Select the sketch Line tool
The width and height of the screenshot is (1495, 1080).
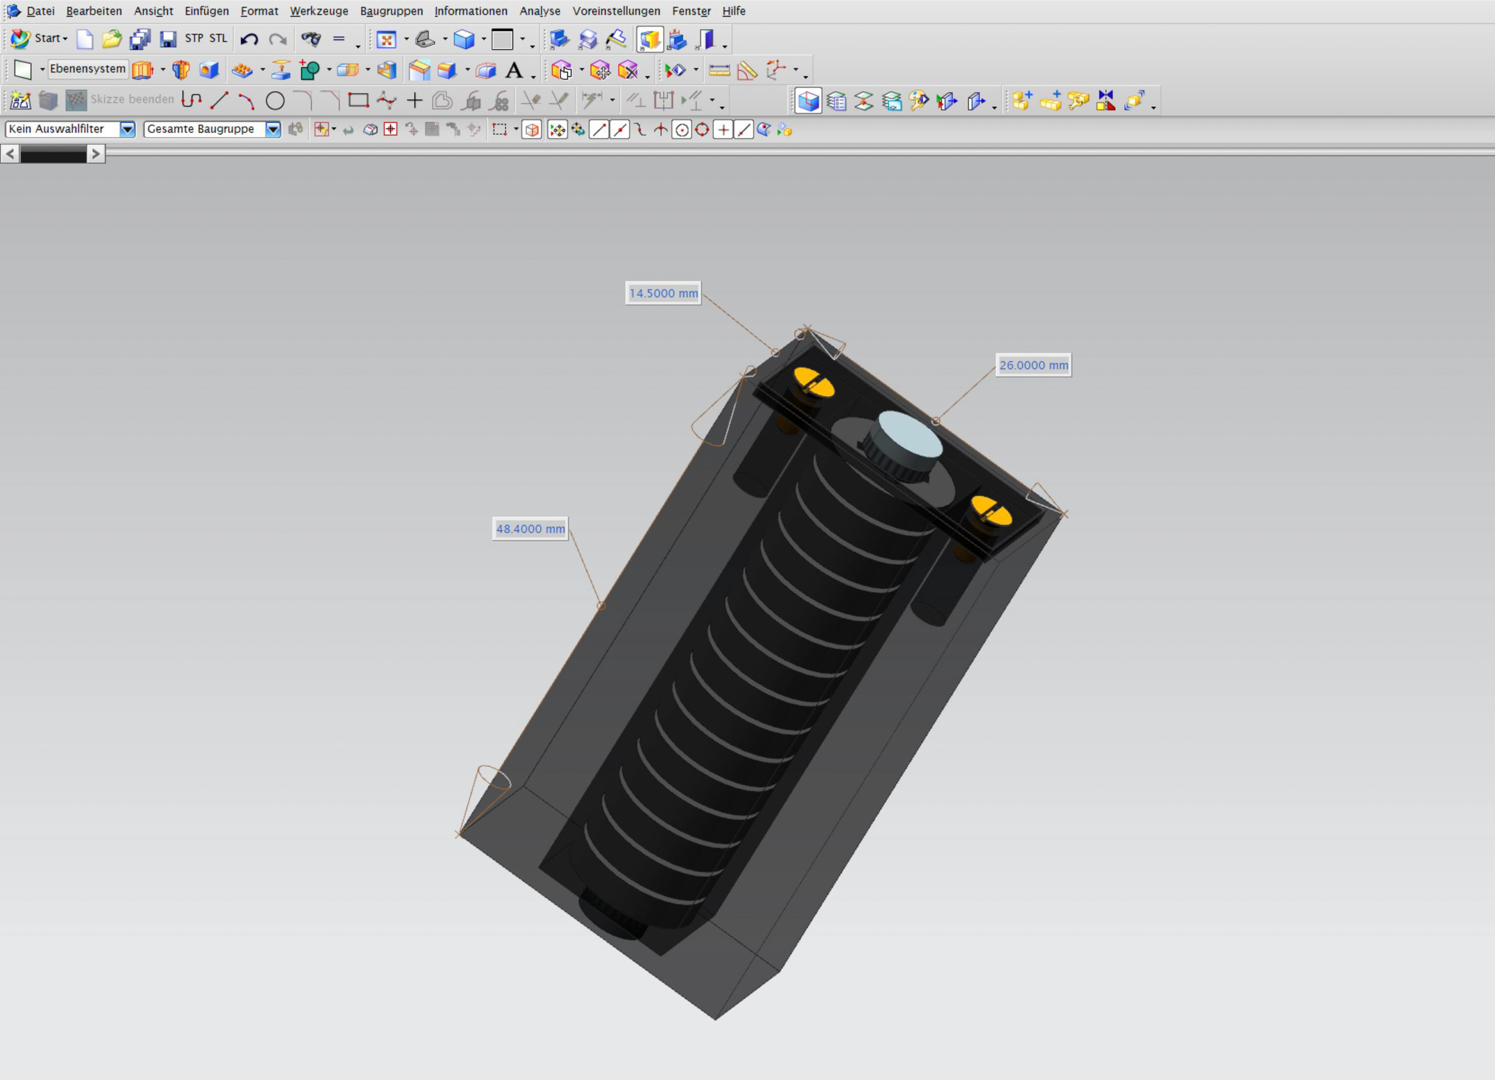click(219, 100)
